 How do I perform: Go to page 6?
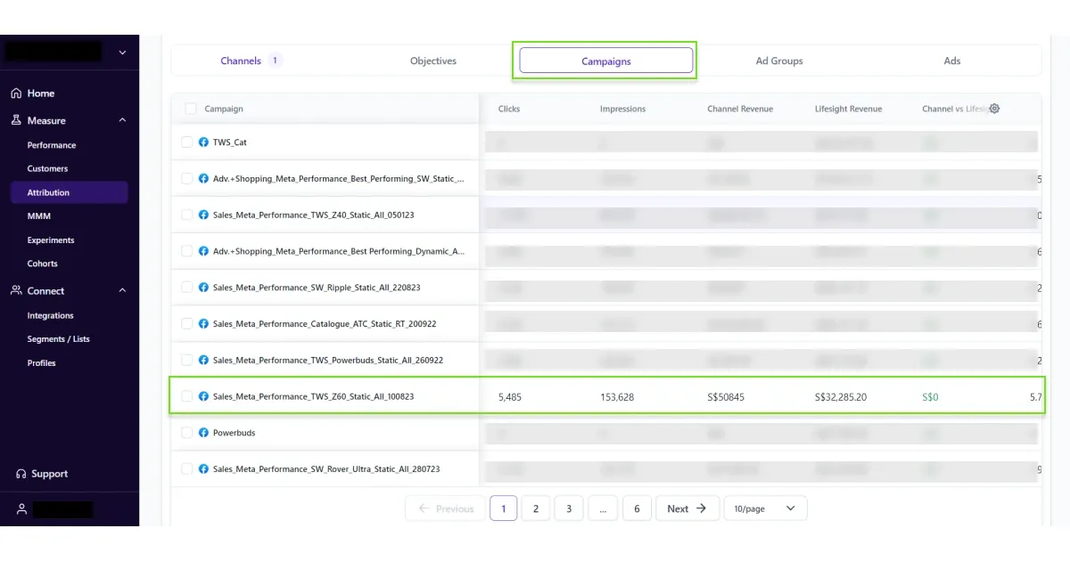pos(637,508)
